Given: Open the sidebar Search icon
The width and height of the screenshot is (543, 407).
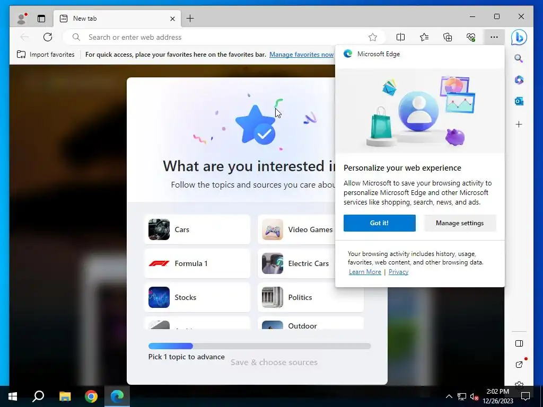Looking at the screenshot, I should [x=519, y=58].
